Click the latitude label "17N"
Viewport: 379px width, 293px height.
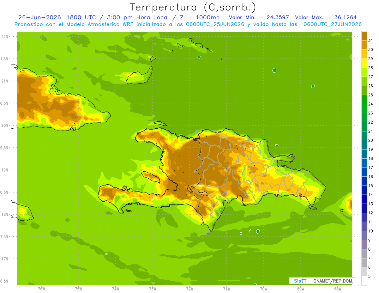click(x=5, y=259)
